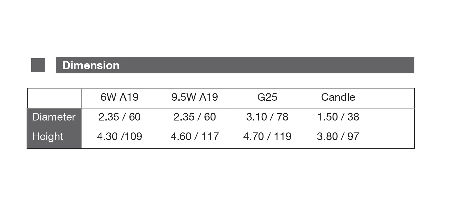Select the 6W A19 column header
Screen dimensions: 466x216
(x=119, y=97)
